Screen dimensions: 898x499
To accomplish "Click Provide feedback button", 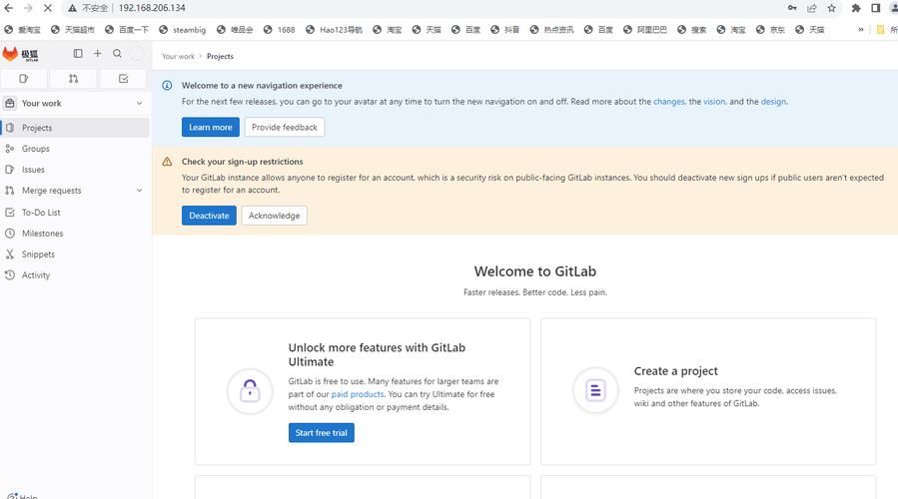I will click(284, 127).
